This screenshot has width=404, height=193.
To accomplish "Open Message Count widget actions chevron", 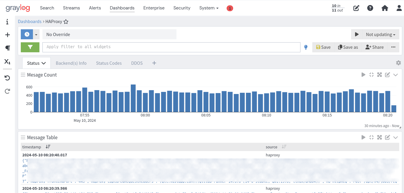I will click(395, 75).
